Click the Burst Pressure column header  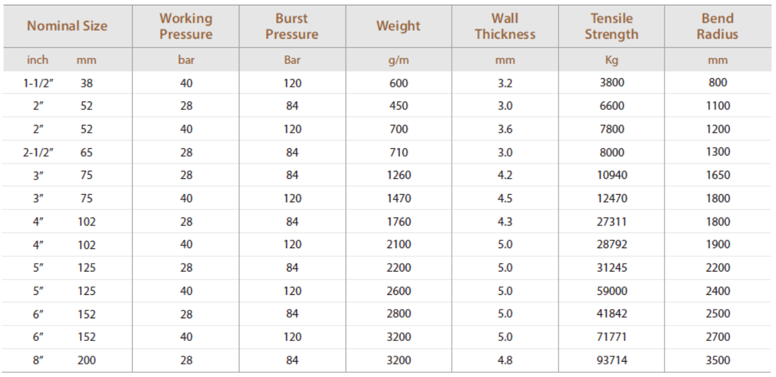(x=292, y=27)
